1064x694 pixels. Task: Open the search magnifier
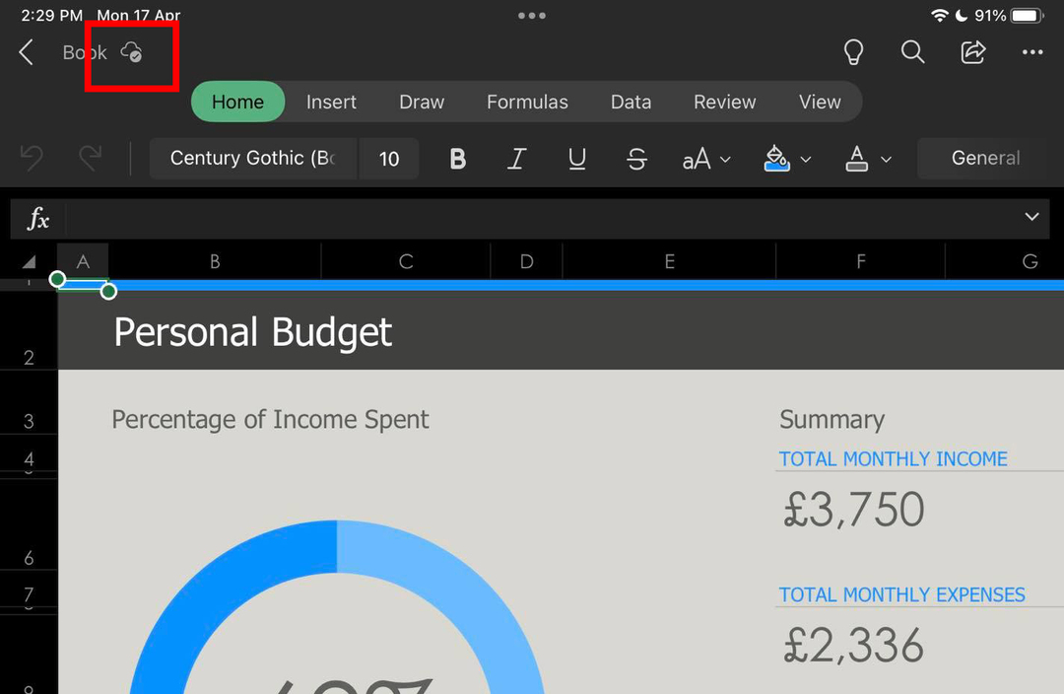(913, 52)
